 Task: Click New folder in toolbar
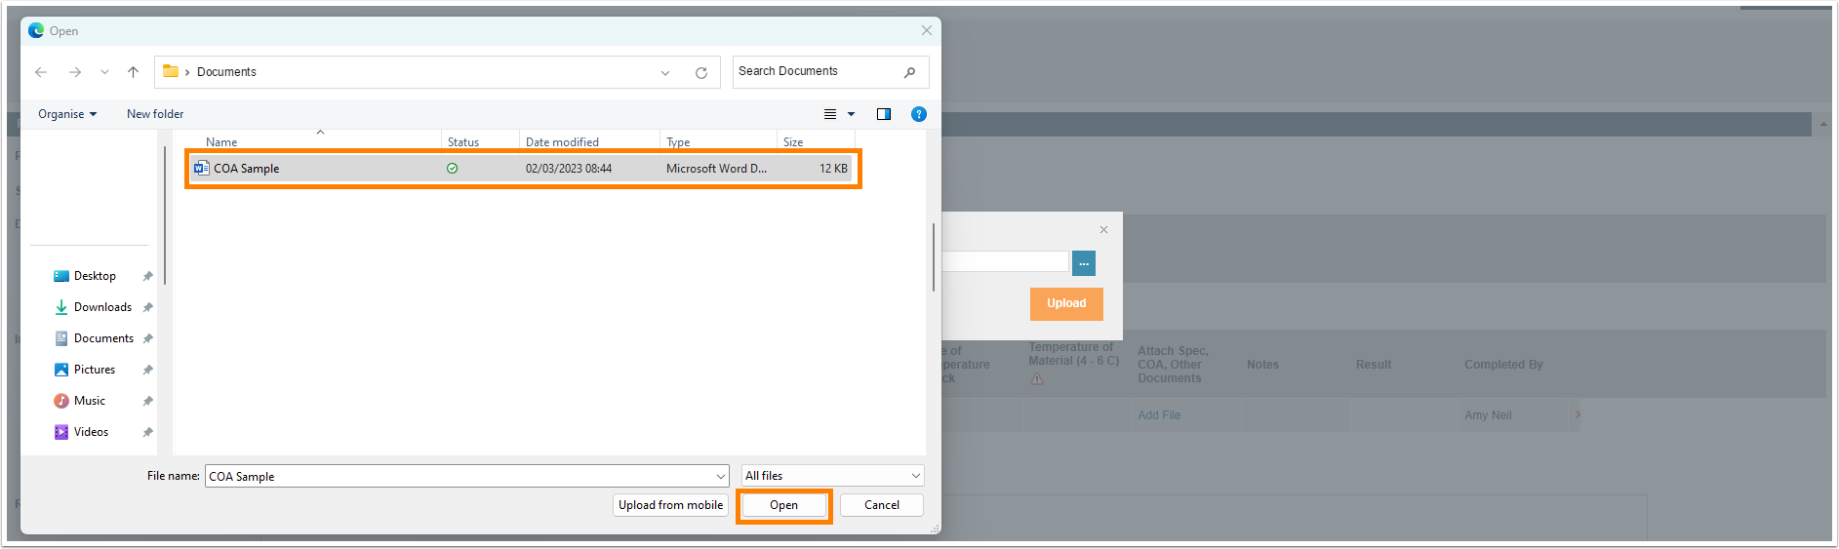[155, 114]
